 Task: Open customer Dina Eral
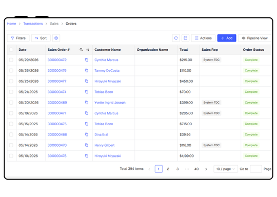coord(101,134)
